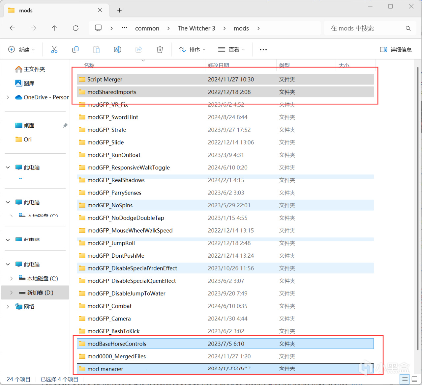Expand the chevron after common in path
This screenshot has height=385, width=422.
(168, 28)
